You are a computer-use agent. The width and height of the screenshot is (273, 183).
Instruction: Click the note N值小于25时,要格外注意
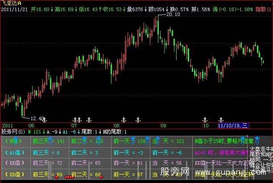pyautogui.click(x=224, y=141)
